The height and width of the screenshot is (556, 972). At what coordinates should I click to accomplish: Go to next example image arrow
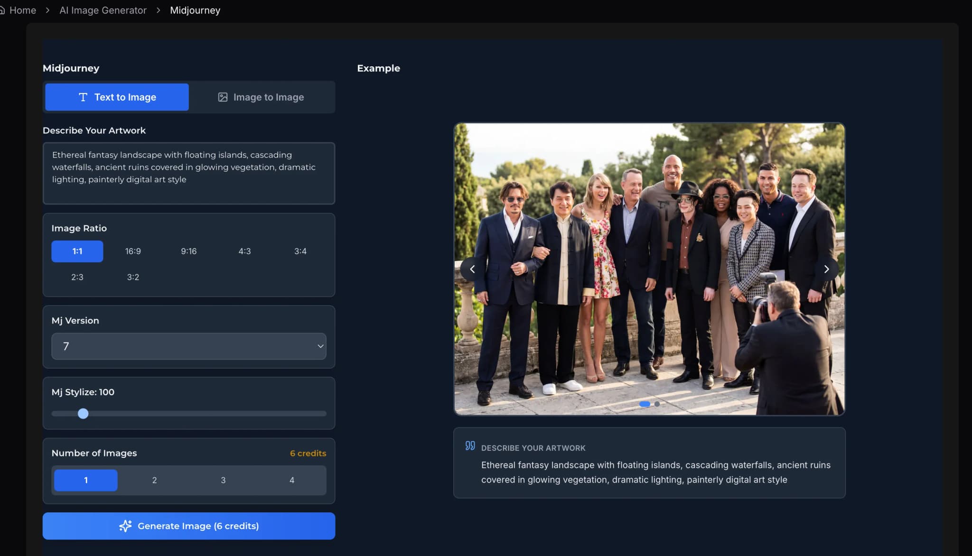coord(826,269)
